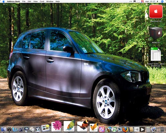Open the View menu

pyautogui.click(x=35, y=1)
